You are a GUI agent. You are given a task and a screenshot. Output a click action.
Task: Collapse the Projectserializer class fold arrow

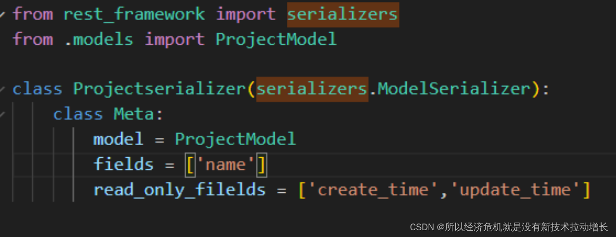[2, 89]
